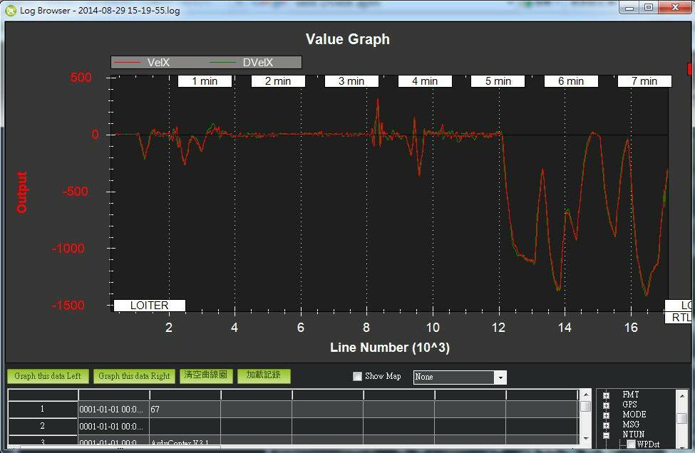Viewport: 695px width, 453px height.
Task: Click row 1 timestamp cell 0001-01-01
Action: click(x=113, y=409)
